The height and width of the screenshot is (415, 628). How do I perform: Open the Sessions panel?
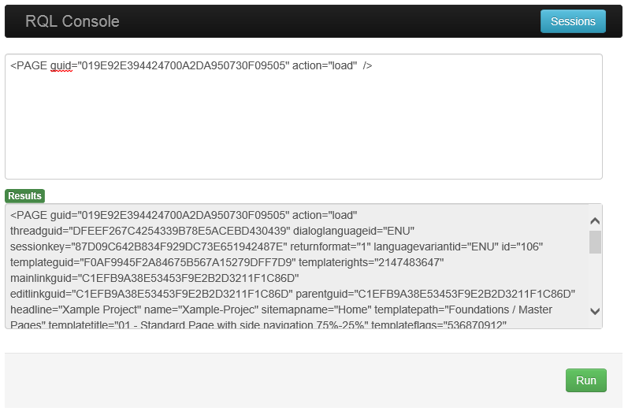pyautogui.click(x=573, y=21)
